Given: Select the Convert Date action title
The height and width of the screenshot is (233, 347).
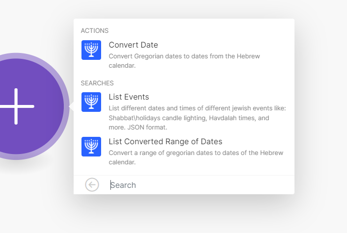Looking at the screenshot, I should pos(133,45).
